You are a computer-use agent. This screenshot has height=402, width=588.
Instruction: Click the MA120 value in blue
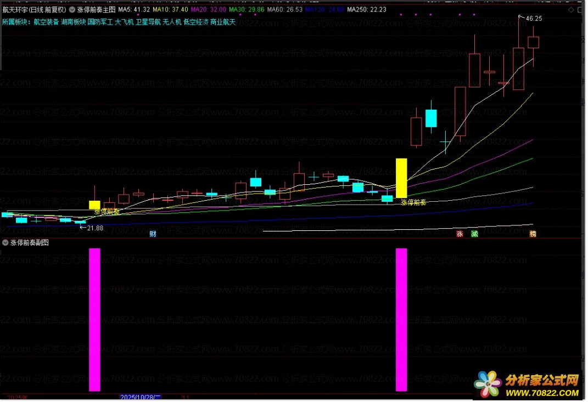[325, 10]
